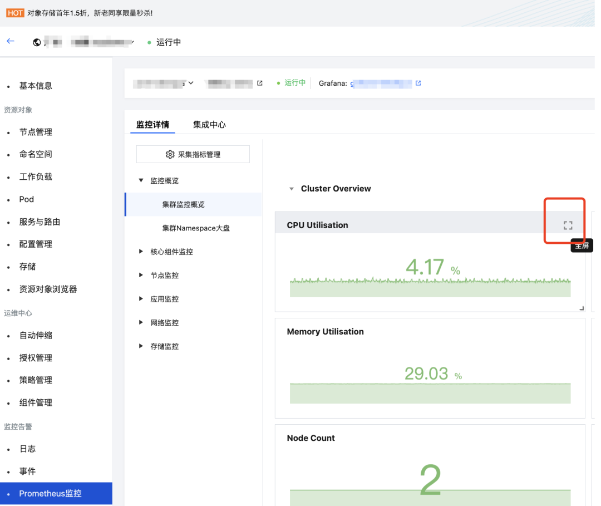This screenshot has height=506, width=601.
Task: Open 策略管理 in the sidebar
Action: pos(36,380)
